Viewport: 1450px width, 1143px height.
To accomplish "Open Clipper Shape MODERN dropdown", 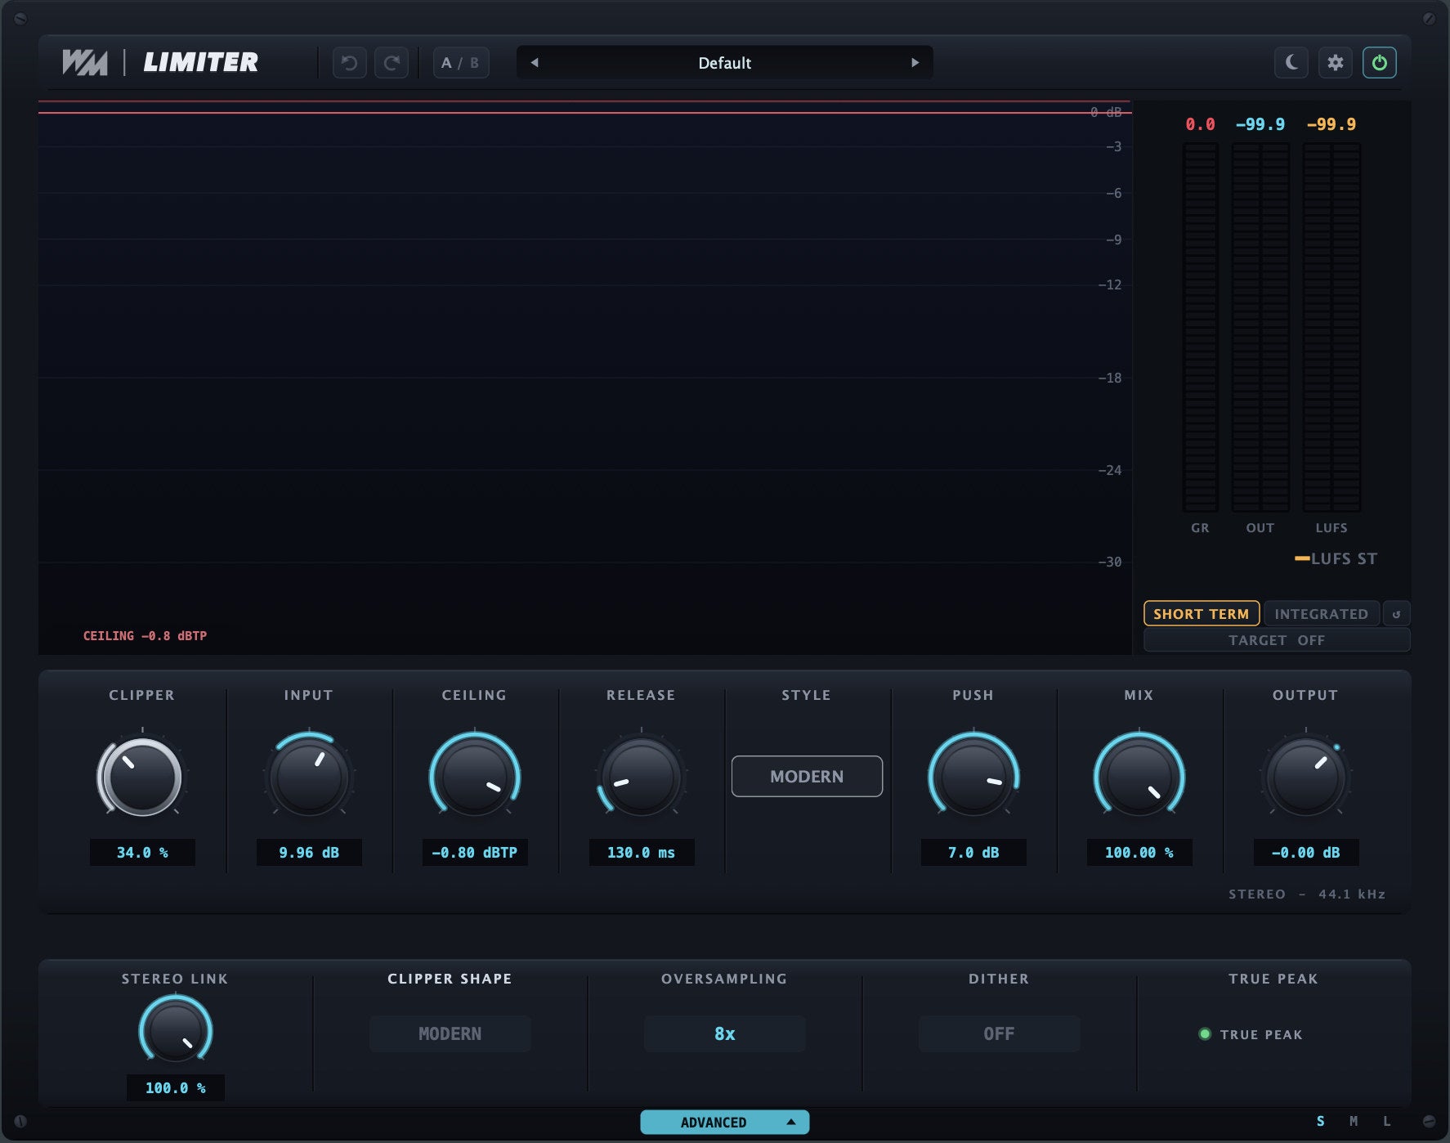I will [x=450, y=1033].
